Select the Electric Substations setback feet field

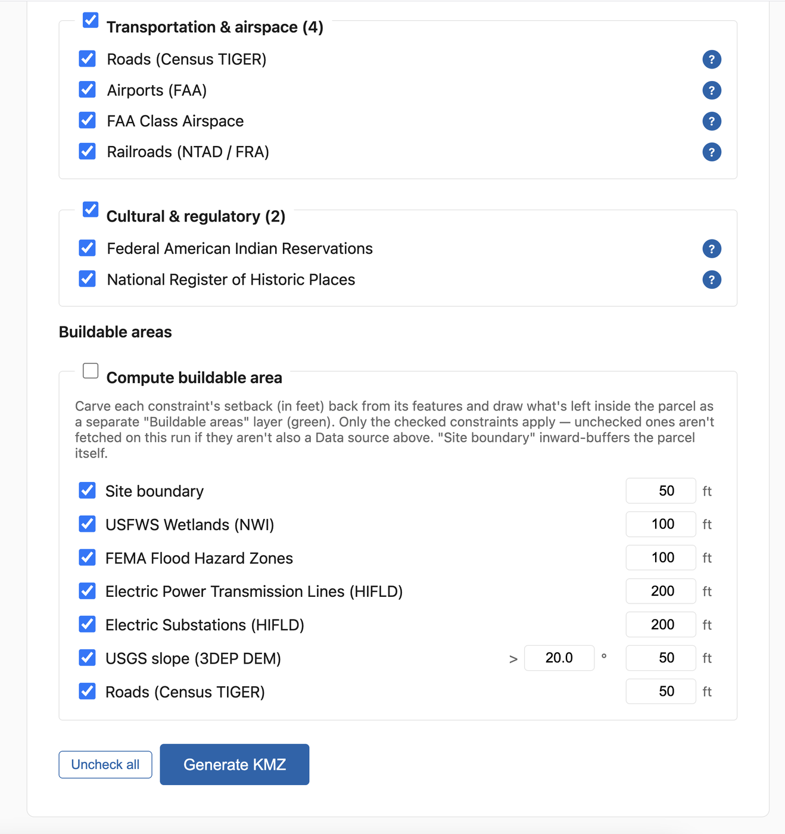pyautogui.click(x=661, y=624)
